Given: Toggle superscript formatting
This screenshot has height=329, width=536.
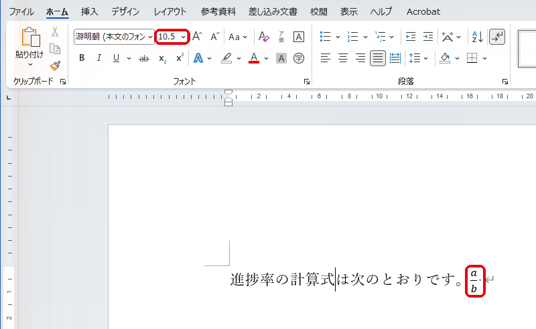Looking at the screenshot, I should tap(180, 58).
